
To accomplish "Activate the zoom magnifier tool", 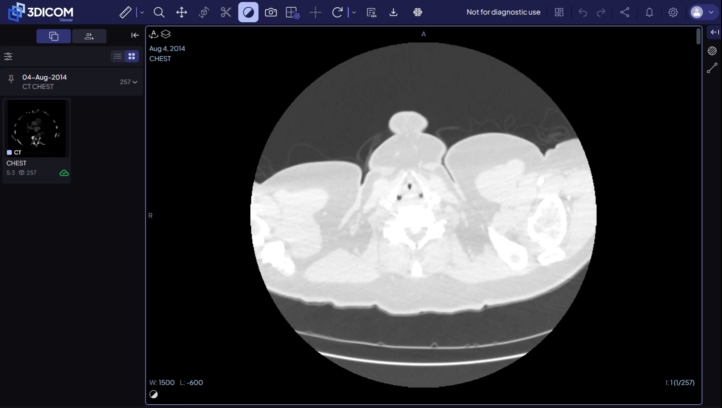I will pos(159,12).
